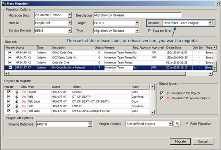Click the lock icon in EMPLID Field row
The width and height of the screenshot is (221, 150).
17,106
